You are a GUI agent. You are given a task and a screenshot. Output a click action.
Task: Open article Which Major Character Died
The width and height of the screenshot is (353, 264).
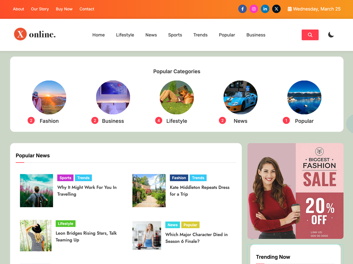197,238
